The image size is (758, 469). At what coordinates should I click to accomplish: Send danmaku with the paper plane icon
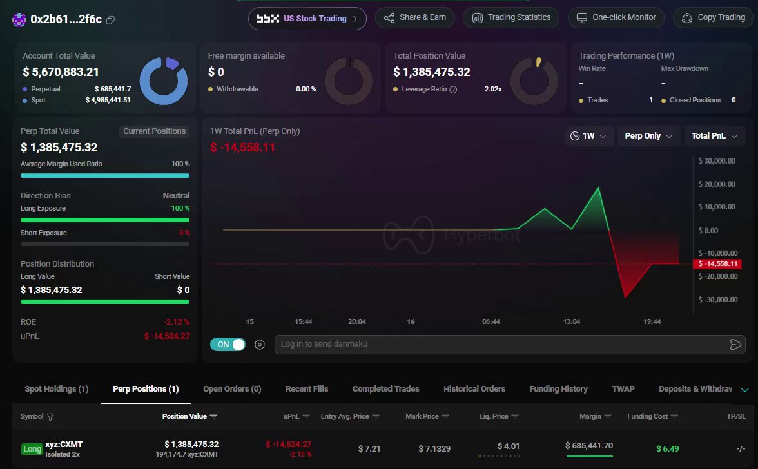[x=735, y=345]
